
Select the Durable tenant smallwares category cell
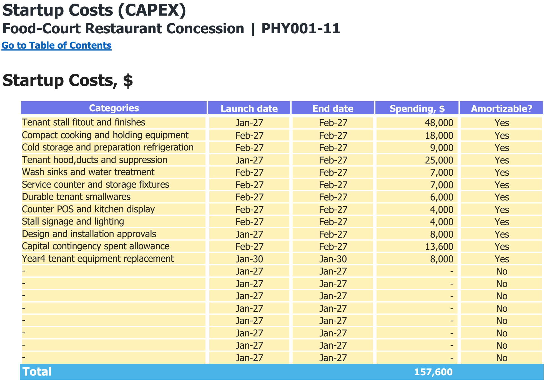(x=114, y=197)
